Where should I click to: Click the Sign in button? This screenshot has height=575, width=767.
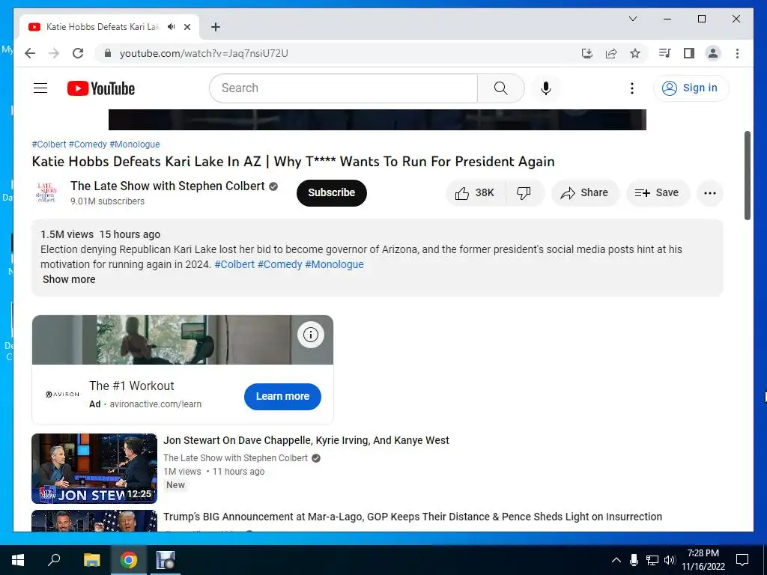pos(691,88)
